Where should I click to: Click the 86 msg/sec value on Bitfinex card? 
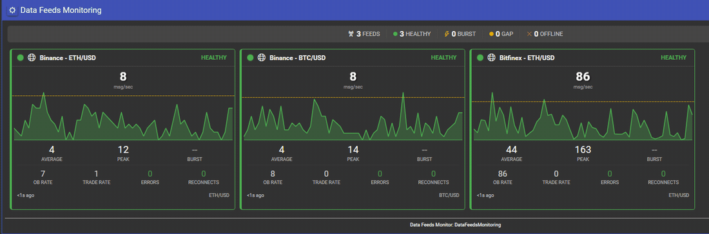click(583, 76)
